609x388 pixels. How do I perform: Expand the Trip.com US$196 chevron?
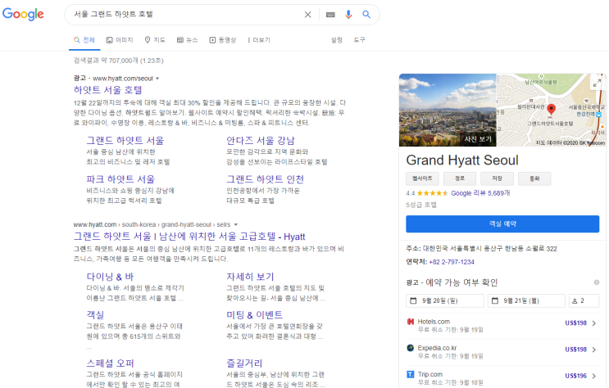(594, 376)
